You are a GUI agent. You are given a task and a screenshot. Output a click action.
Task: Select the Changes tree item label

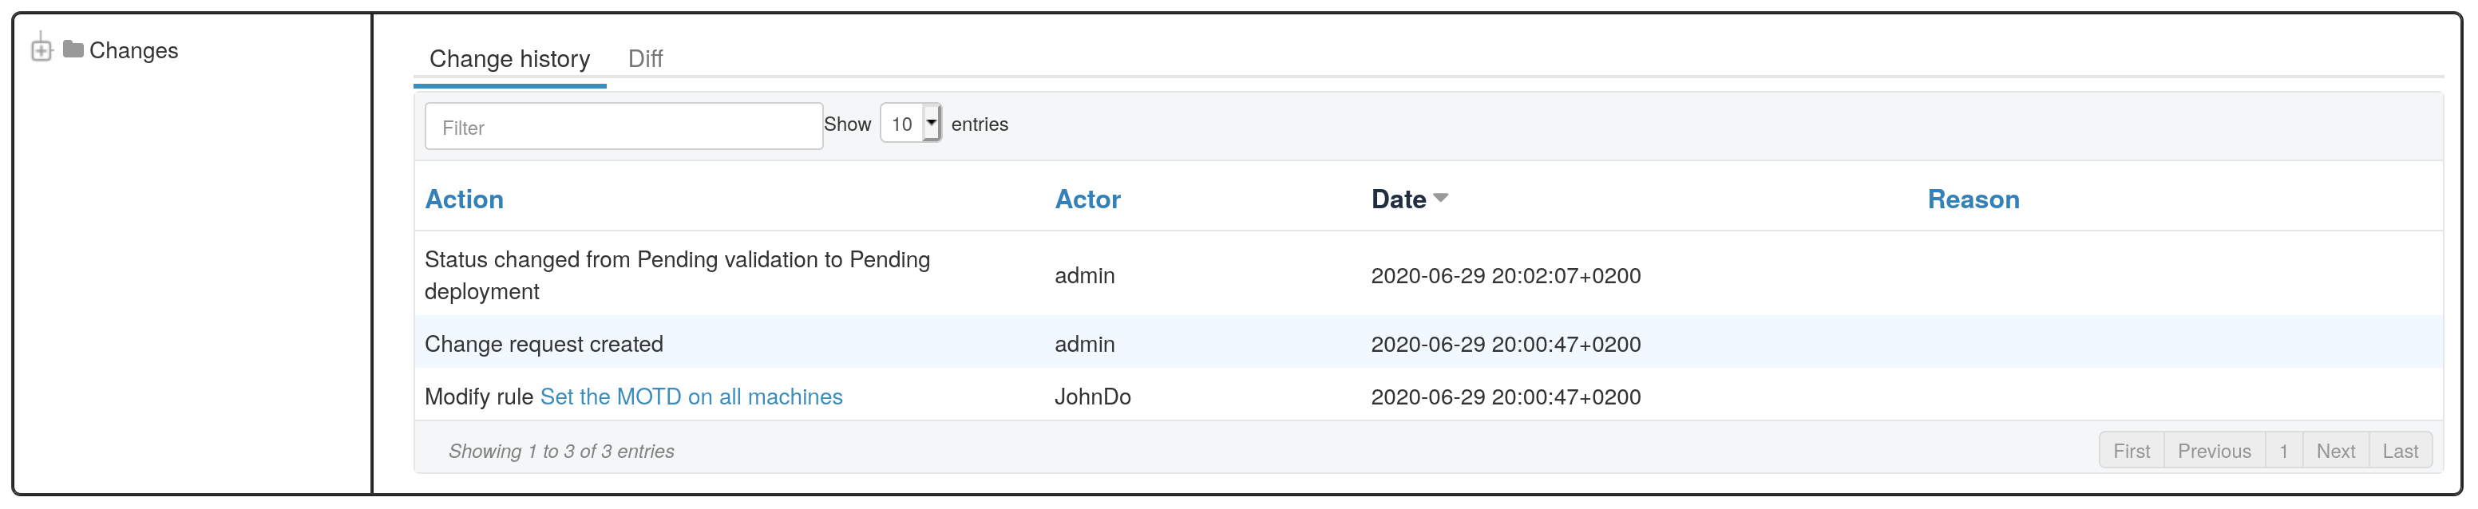133,51
